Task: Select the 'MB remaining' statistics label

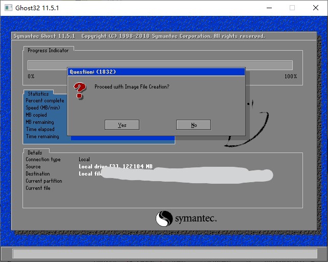Action: point(40,122)
